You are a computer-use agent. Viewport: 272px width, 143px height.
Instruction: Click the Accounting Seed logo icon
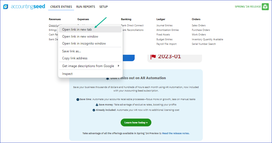(6, 7)
